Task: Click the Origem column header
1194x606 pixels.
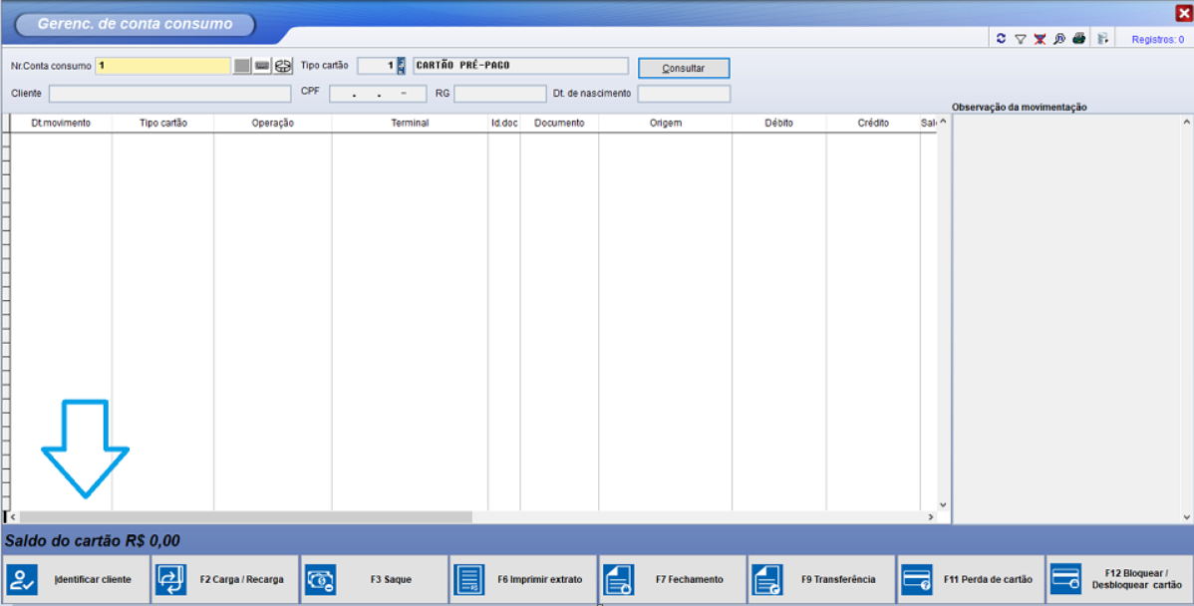Action: (x=664, y=122)
